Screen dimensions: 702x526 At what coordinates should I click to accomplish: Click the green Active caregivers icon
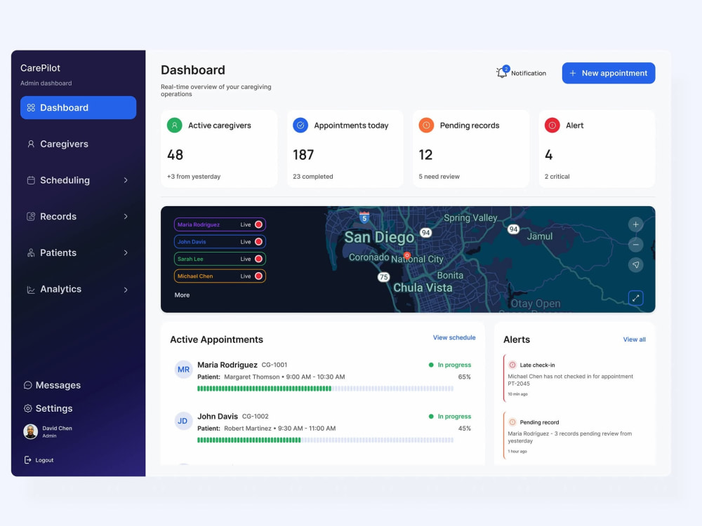pyautogui.click(x=175, y=126)
